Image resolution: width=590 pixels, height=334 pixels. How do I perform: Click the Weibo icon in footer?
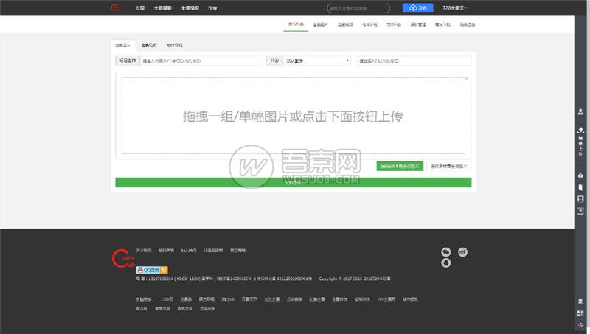point(463,252)
